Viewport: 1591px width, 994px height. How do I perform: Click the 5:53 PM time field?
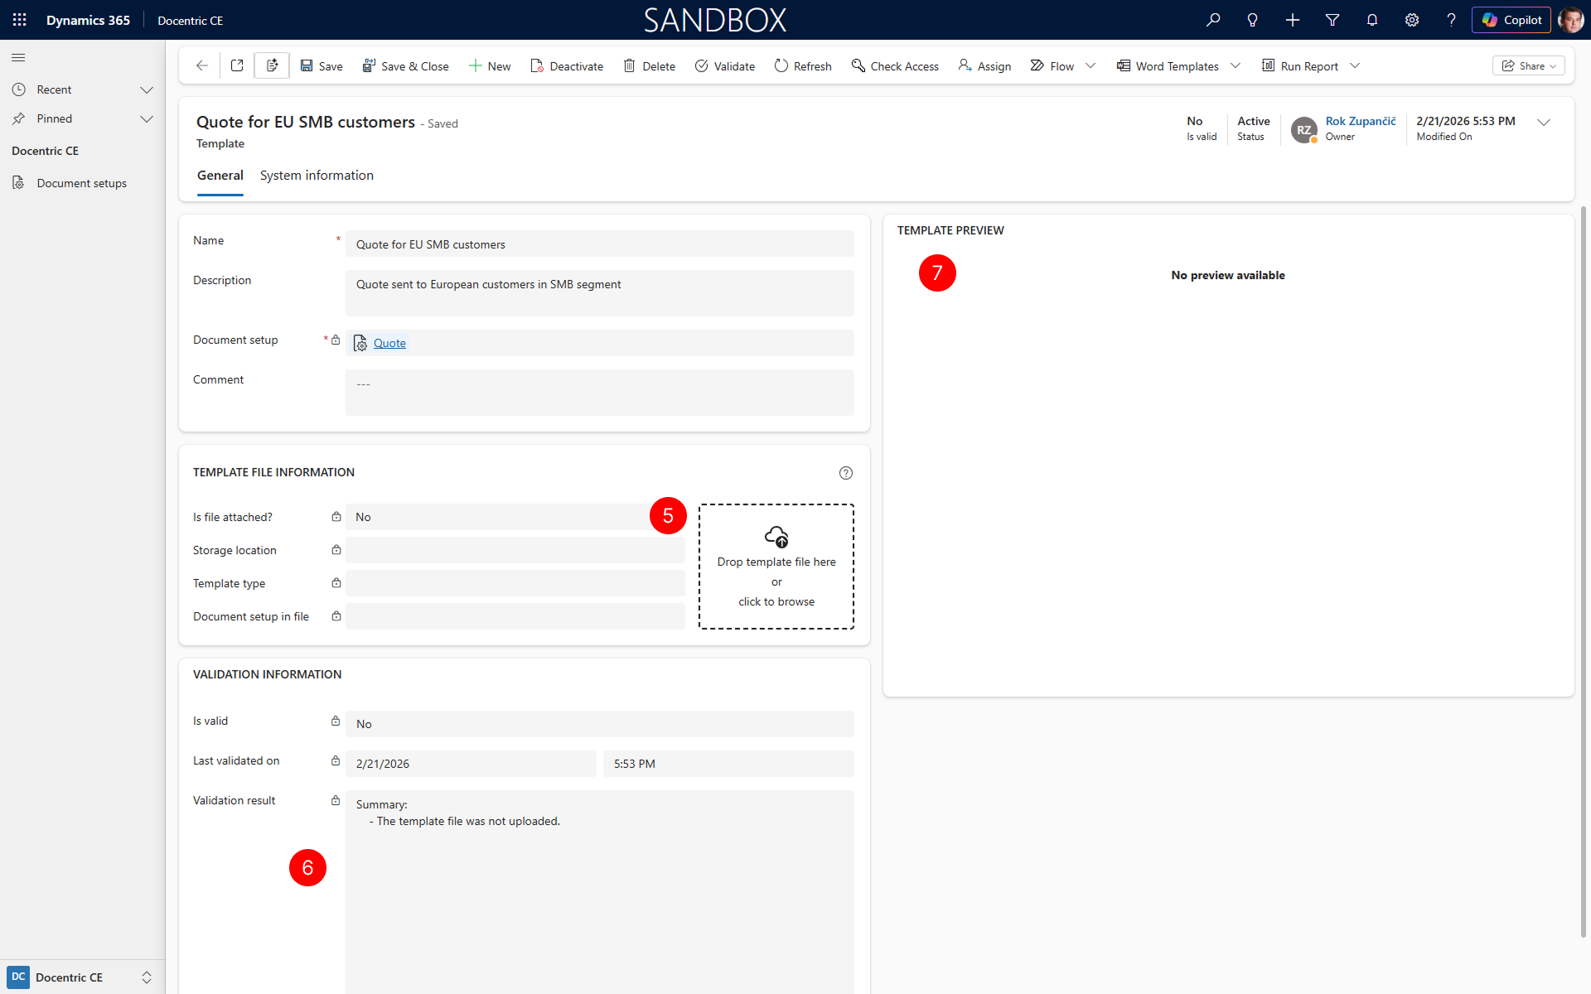click(728, 764)
